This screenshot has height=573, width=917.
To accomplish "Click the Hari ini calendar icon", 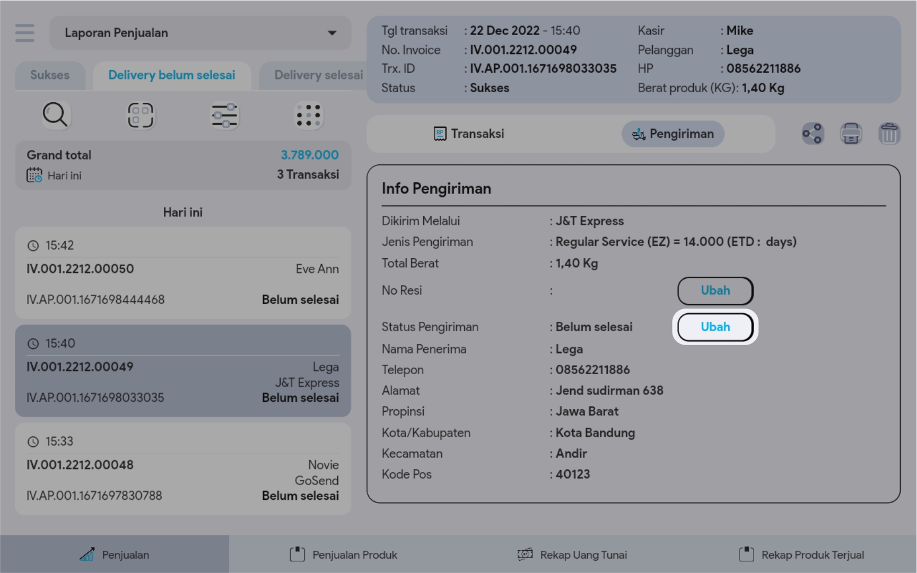I will pyautogui.click(x=34, y=175).
